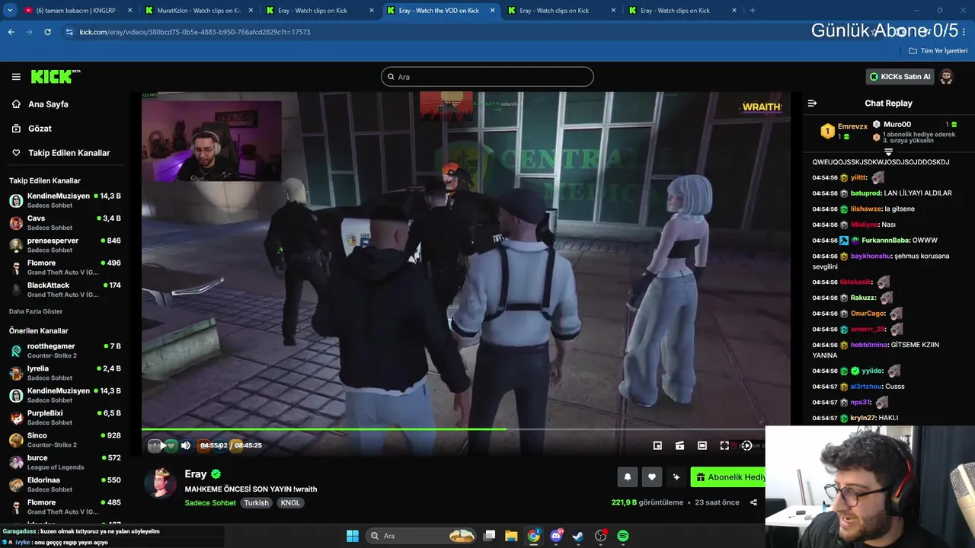Open the Windows Start menu
This screenshot has width=975, height=548.
353,536
